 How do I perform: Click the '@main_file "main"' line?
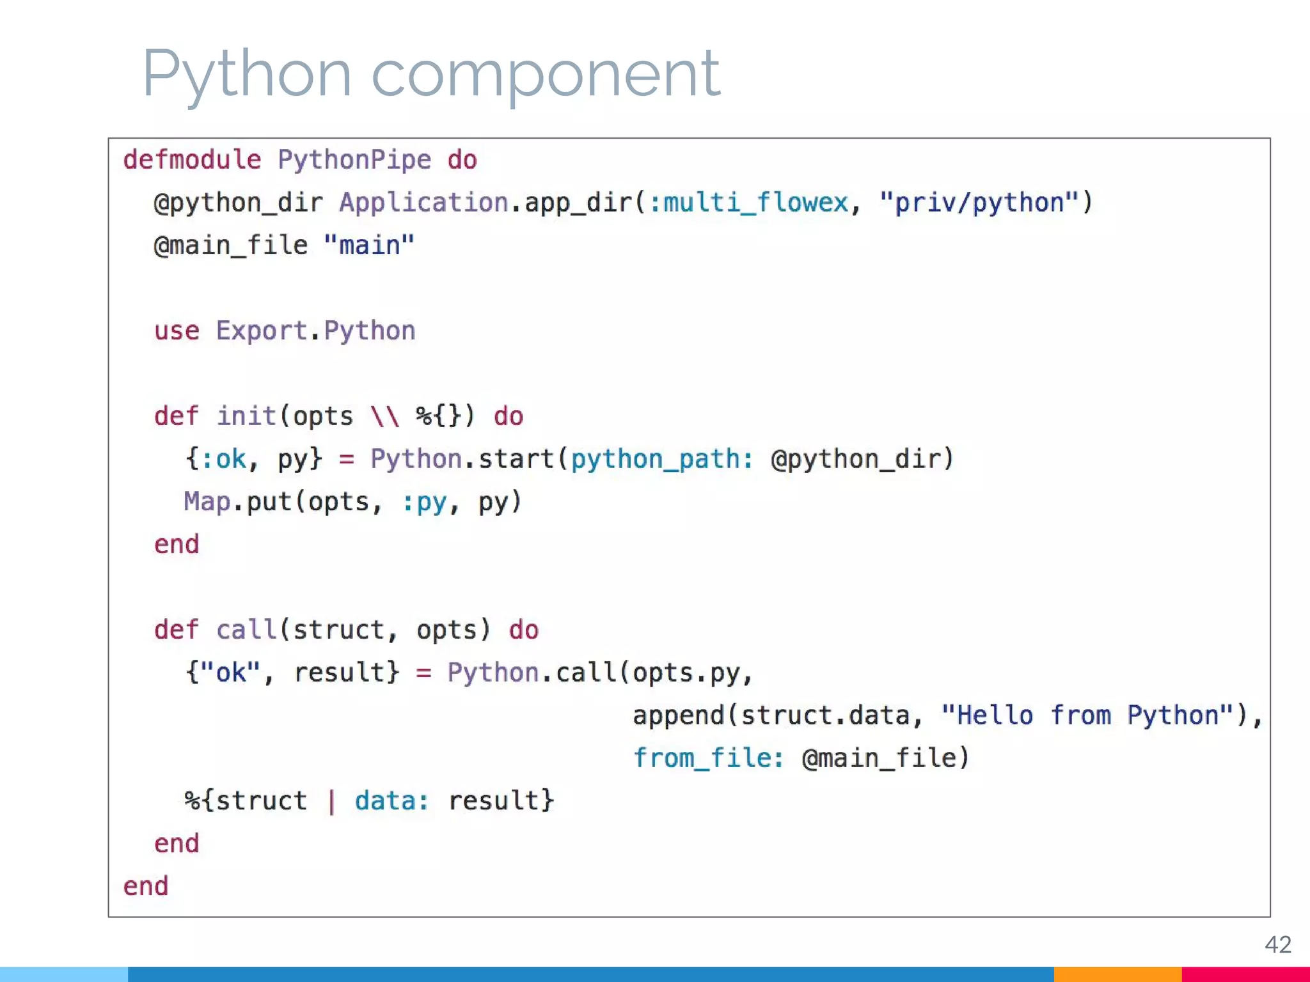coord(284,245)
